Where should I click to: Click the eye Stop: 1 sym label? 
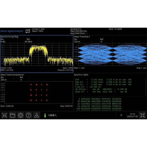point(142,68)
